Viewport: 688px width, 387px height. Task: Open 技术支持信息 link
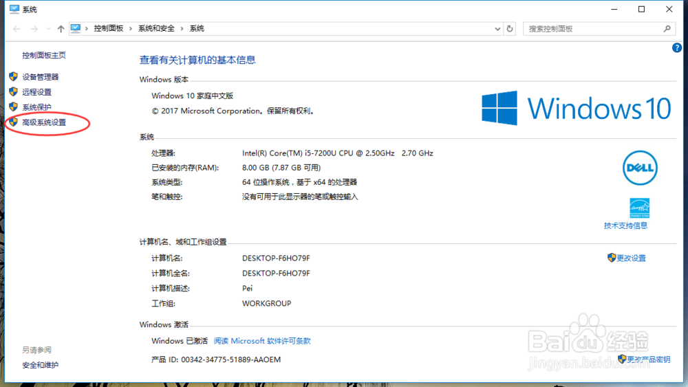click(625, 225)
